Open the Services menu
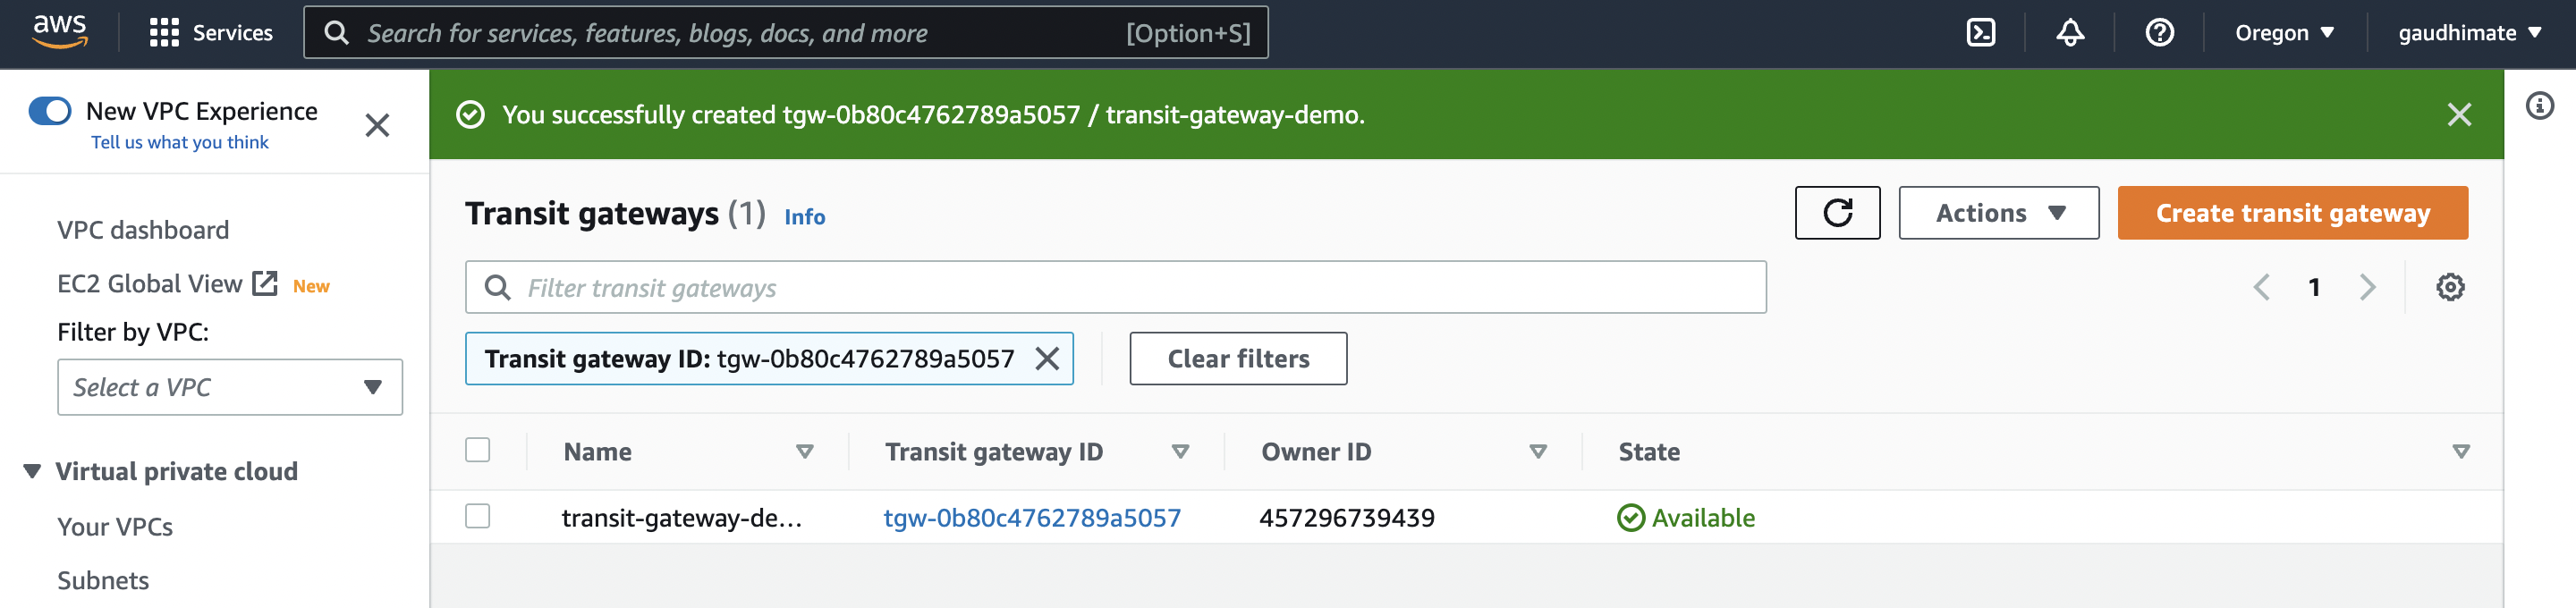2576x608 pixels. click(x=211, y=33)
